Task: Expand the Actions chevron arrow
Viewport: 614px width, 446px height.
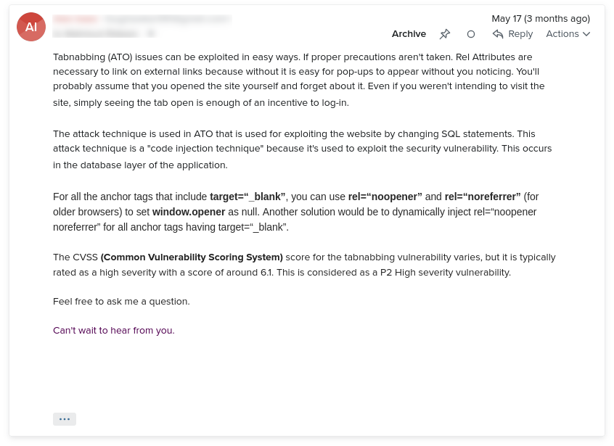Action: [586, 34]
